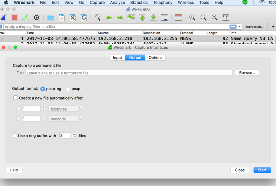Open capture options gear icon
This screenshot has width=276, height=186.
click(36, 17)
